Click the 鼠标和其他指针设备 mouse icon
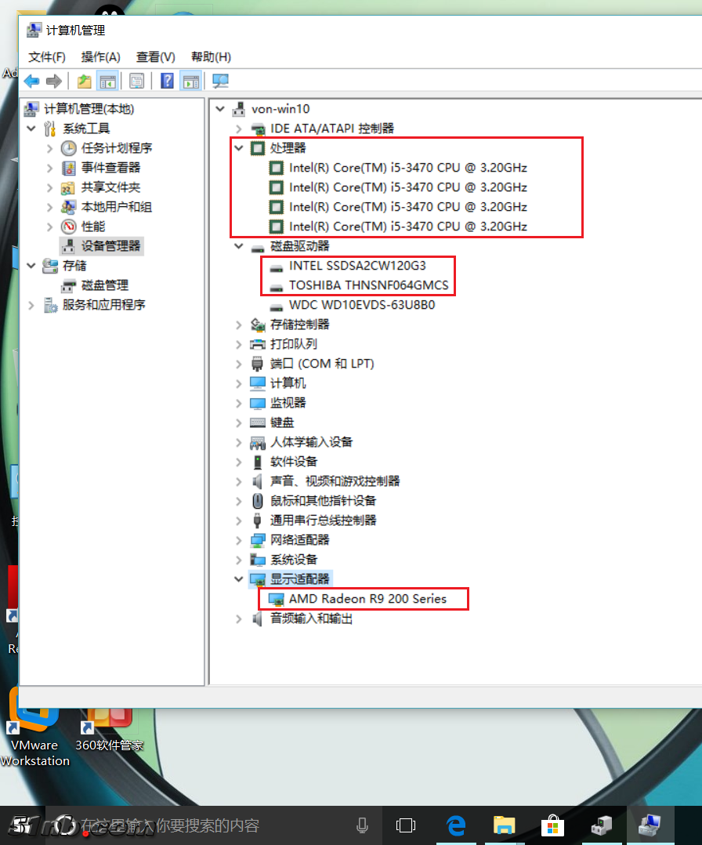This screenshot has height=845, width=702. [x=258, y=501]
